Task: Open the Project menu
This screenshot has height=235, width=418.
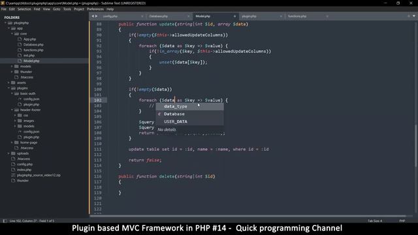Action: point(79,9)
